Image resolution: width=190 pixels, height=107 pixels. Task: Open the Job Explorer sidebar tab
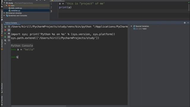[2, 45]
